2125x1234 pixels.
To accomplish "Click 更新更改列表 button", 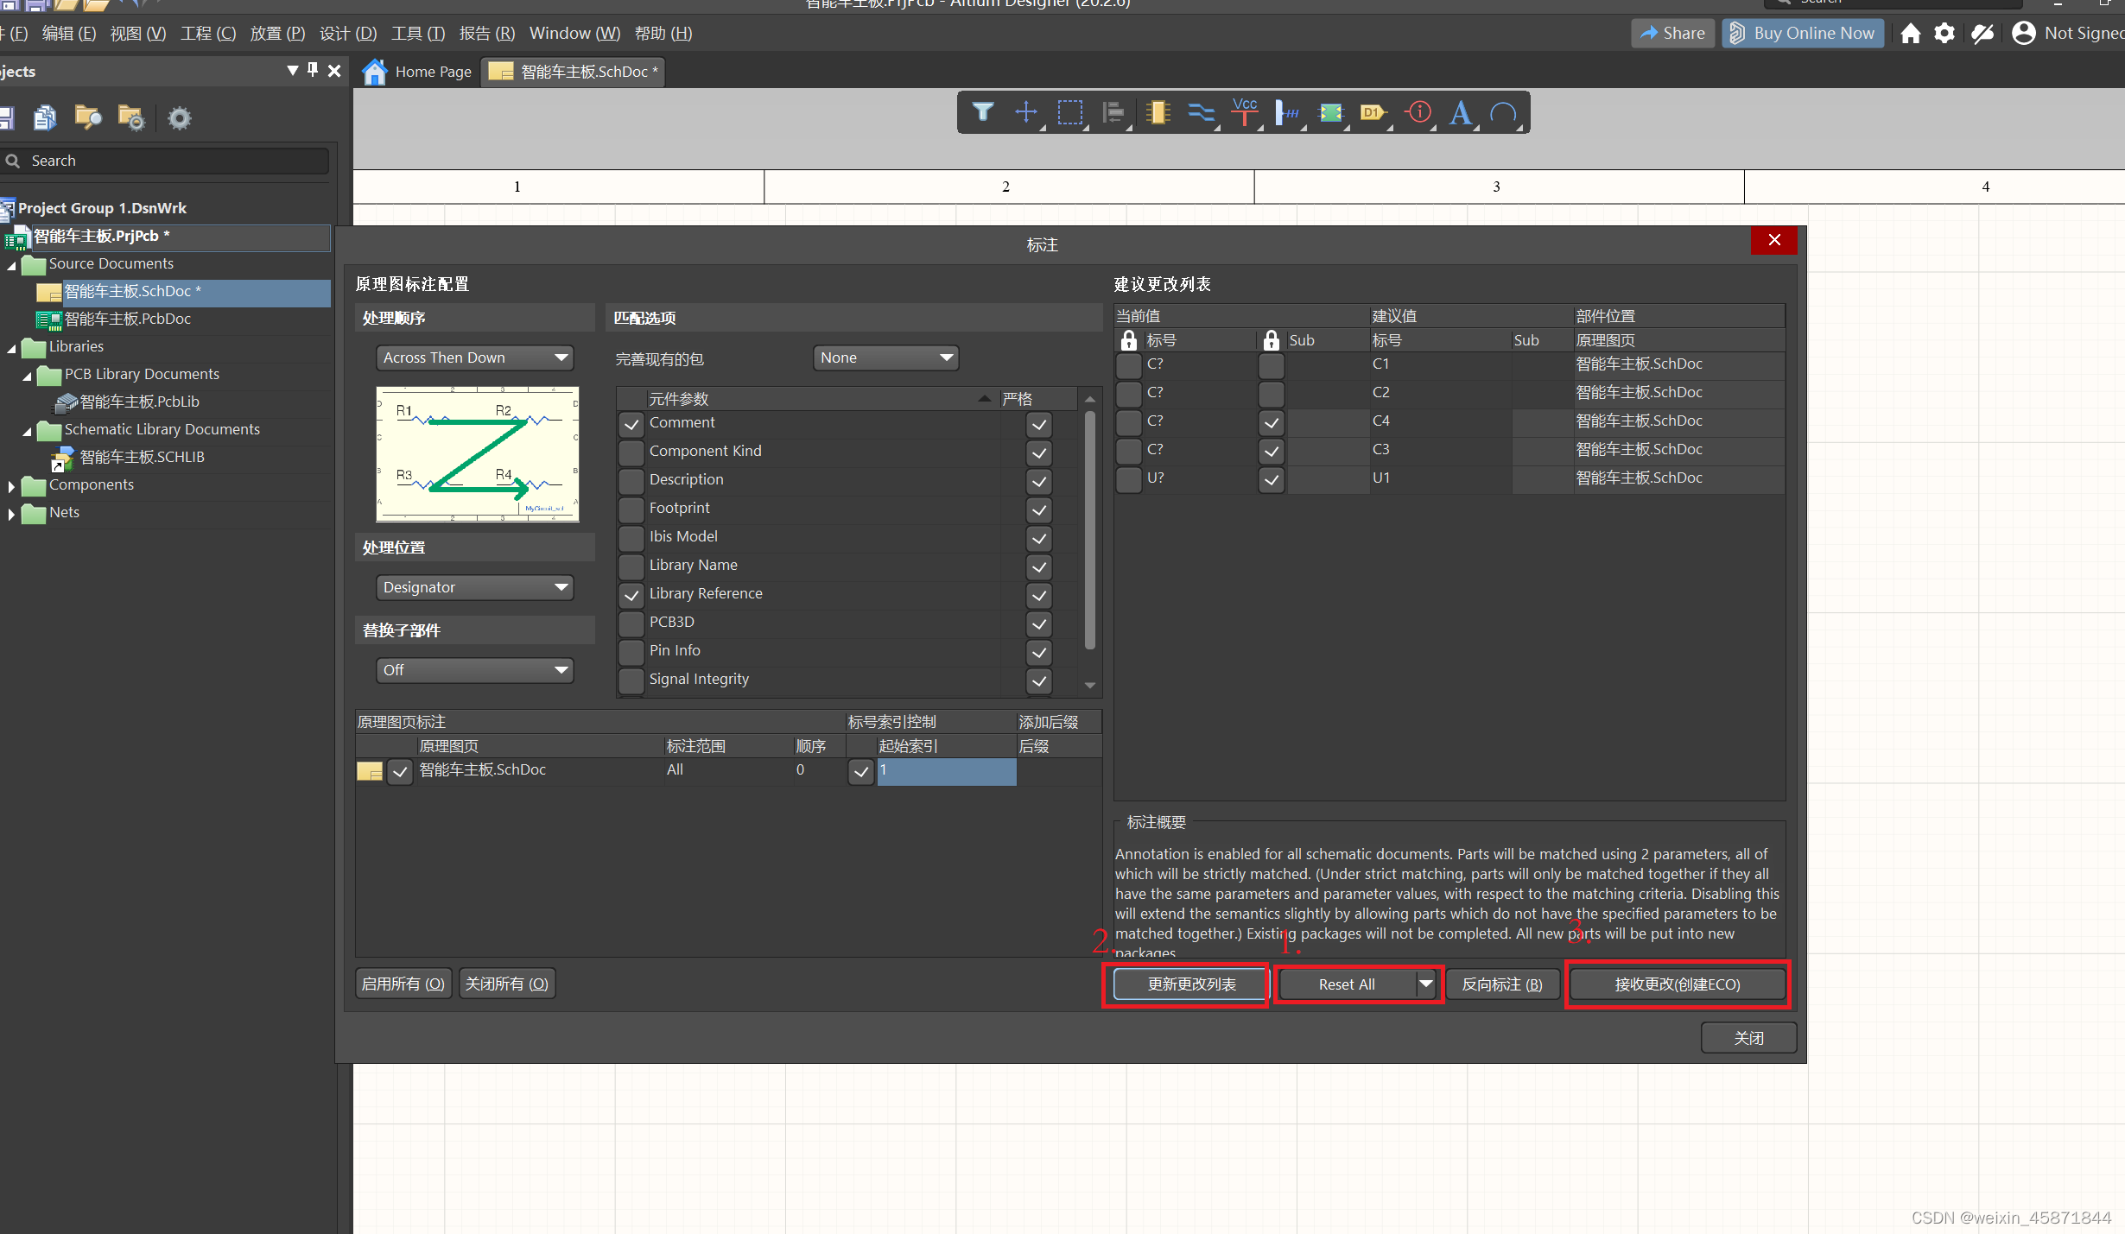I will click(1186, 983).
